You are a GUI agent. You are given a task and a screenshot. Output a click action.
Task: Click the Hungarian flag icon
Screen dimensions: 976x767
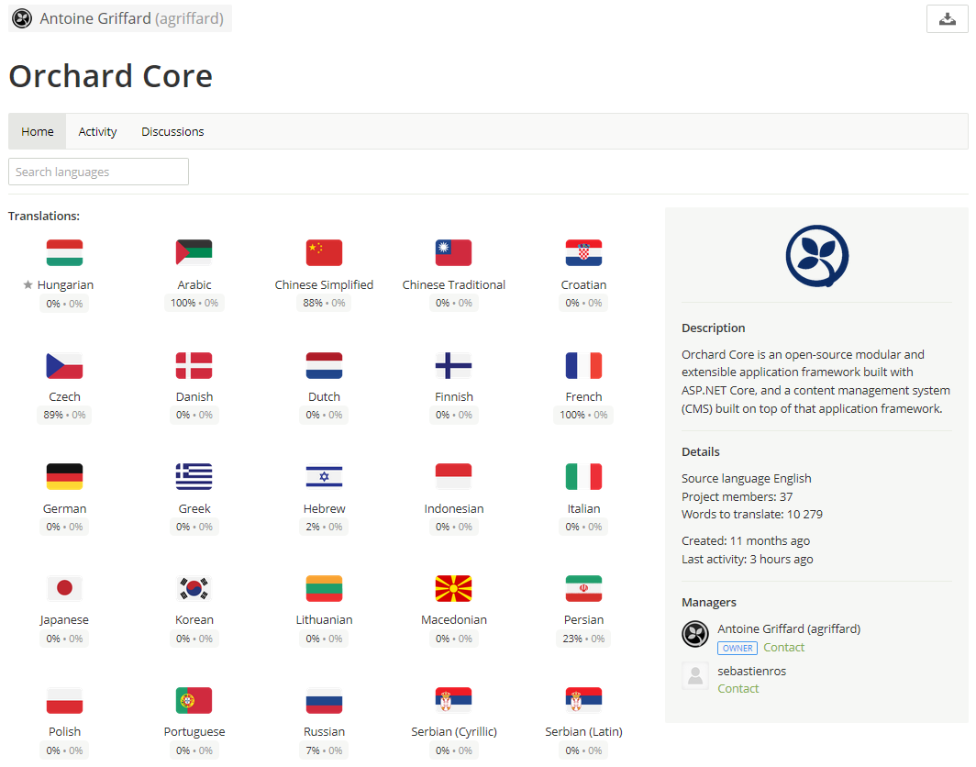pos(65,253)
